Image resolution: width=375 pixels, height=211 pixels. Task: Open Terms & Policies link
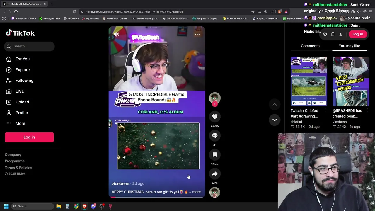point(18,168)
